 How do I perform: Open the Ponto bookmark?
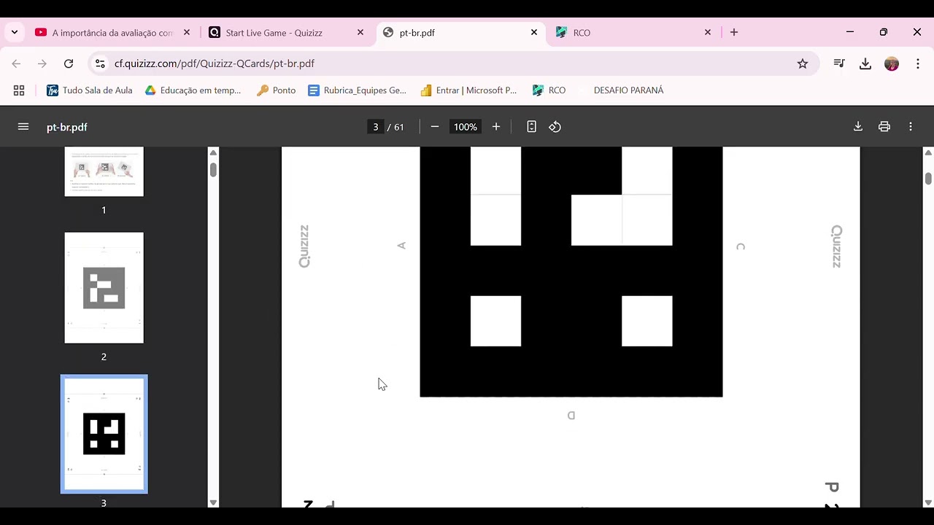click(277, 90)
